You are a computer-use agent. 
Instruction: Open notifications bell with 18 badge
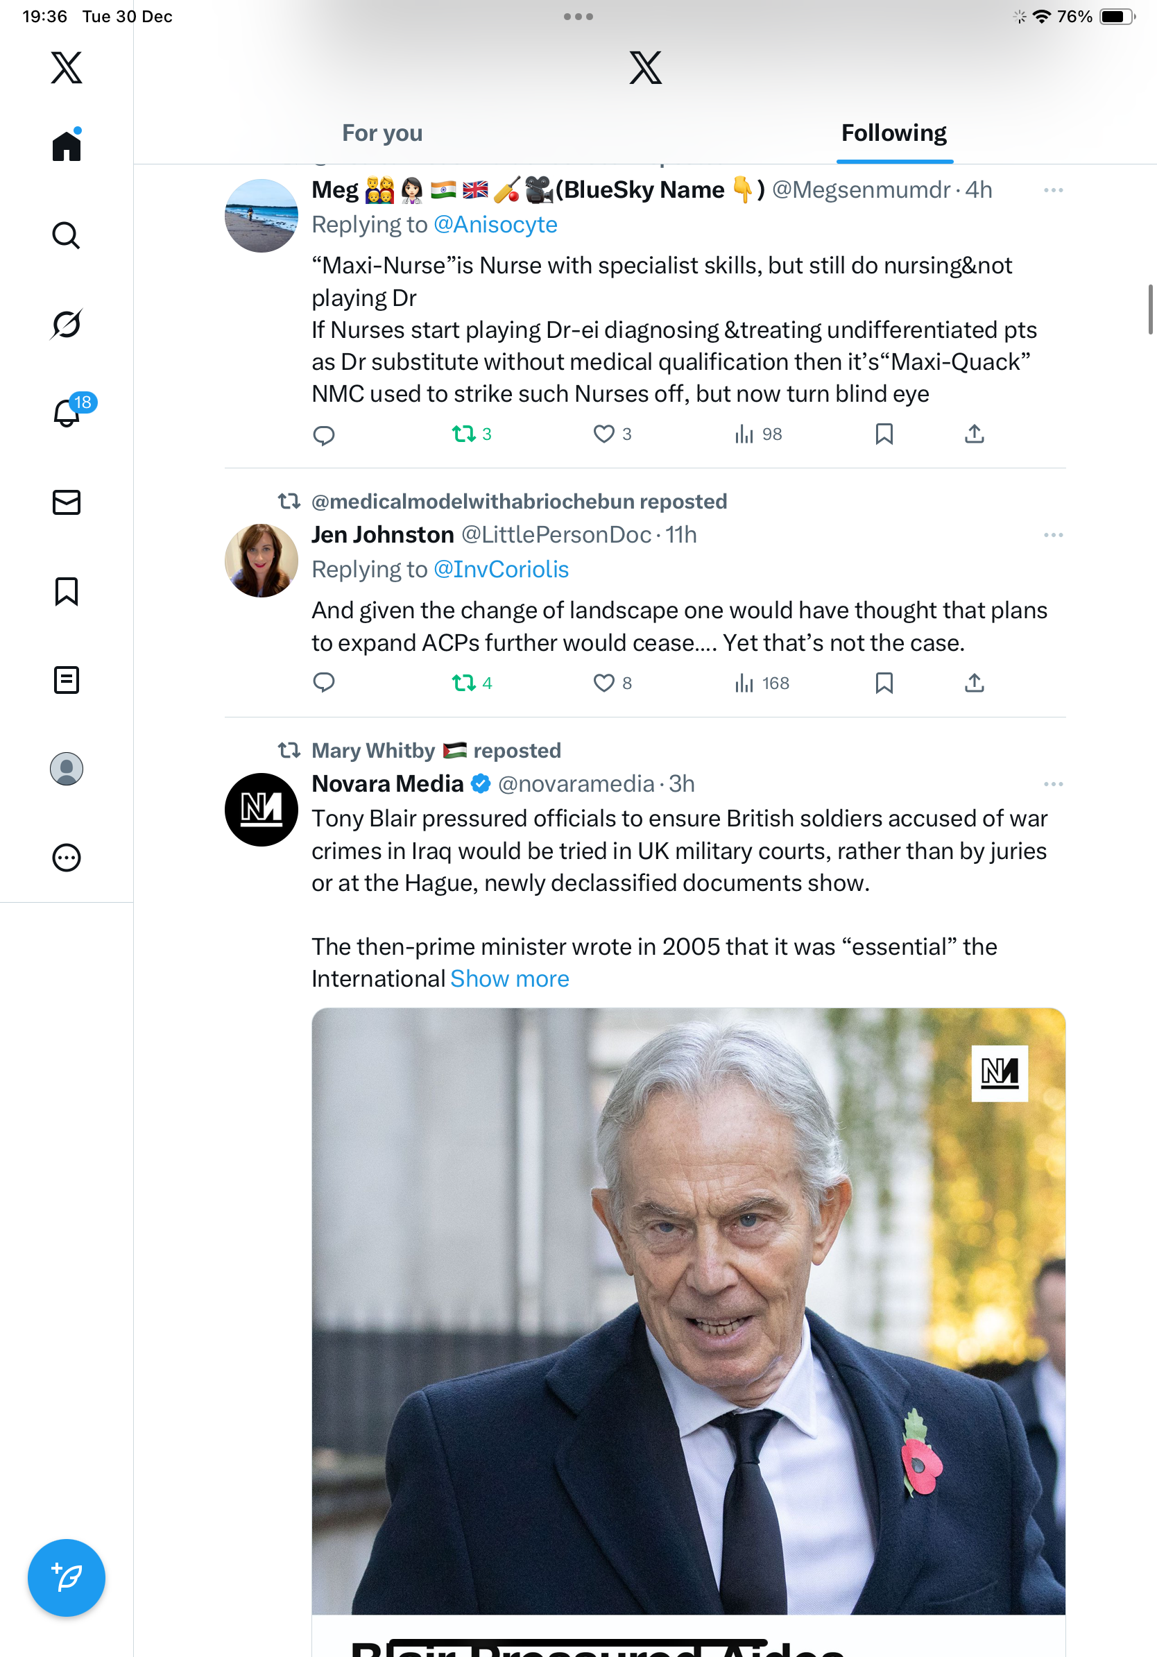67,413
